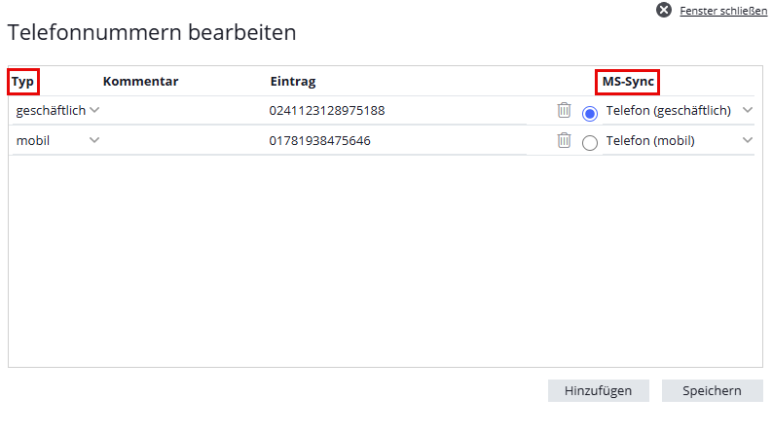Edit the number field 01781938475646
This screenshot has width=772, height=435.
pyautogui.click(x=396, y=140)
